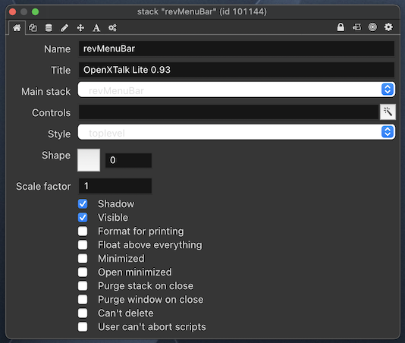This screenshot has width=405, height=343.
Task: Enable Purge window on close
Action: [83, 300]
